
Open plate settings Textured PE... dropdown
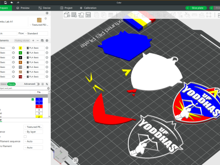click(33, 127)
